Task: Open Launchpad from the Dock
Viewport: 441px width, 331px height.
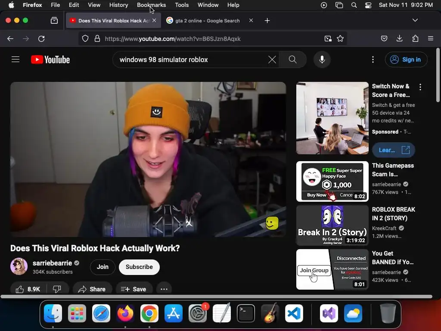Action: pyautogui.click(x=77, y=313)
